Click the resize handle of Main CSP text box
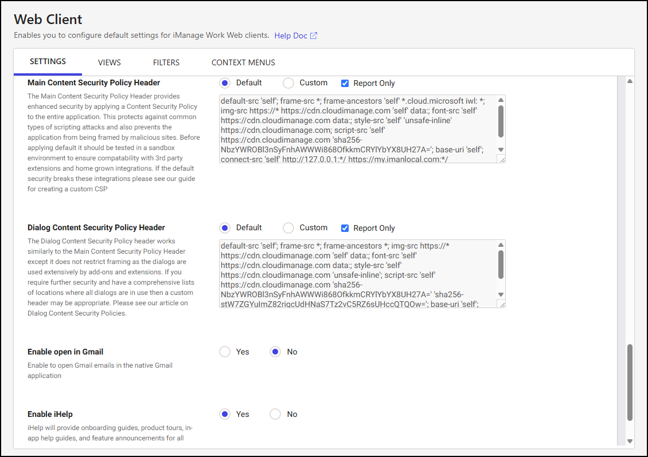Screen dimensions: 648x457 point(501,160)
